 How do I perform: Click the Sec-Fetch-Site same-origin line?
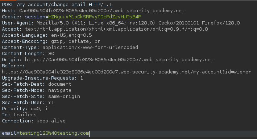(x=41, y=97)
